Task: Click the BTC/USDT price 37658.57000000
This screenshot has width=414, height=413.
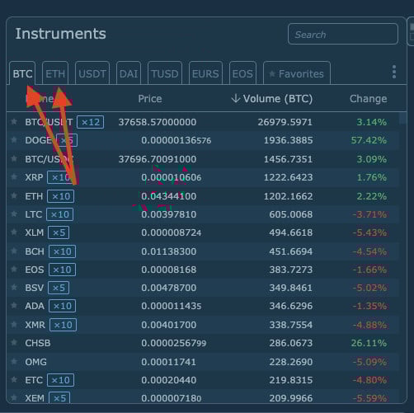Action: pyautogui.click(x=158, y=122)
